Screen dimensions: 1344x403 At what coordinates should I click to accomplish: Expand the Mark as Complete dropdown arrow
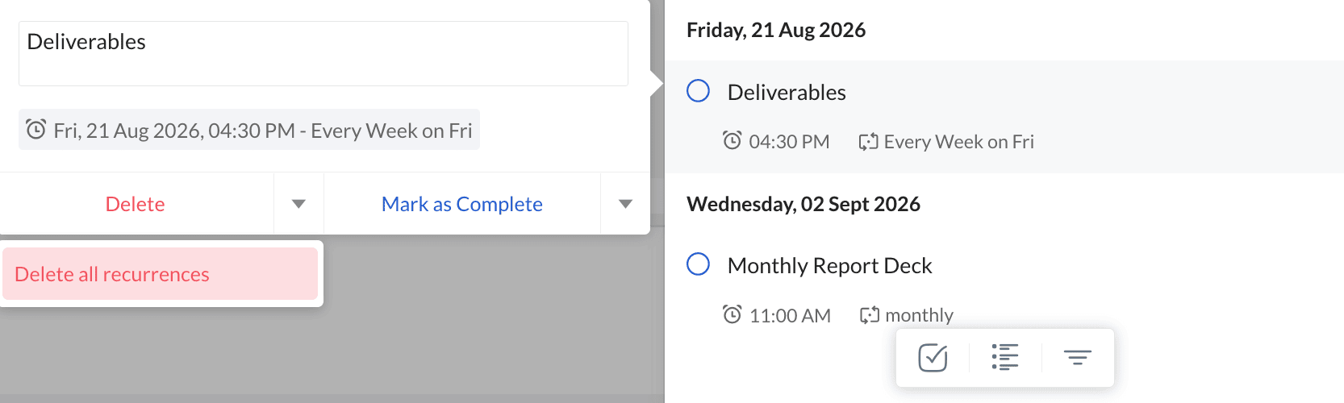625,204
